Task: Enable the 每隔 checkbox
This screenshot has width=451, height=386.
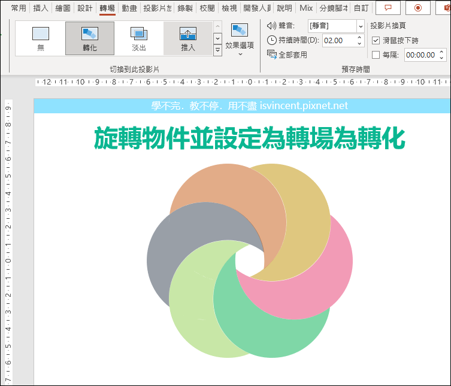Action: pyautogui.click(x=376, y=55)
